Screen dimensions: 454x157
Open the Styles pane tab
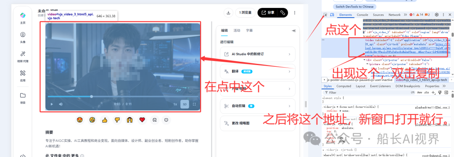coord(327,86)
